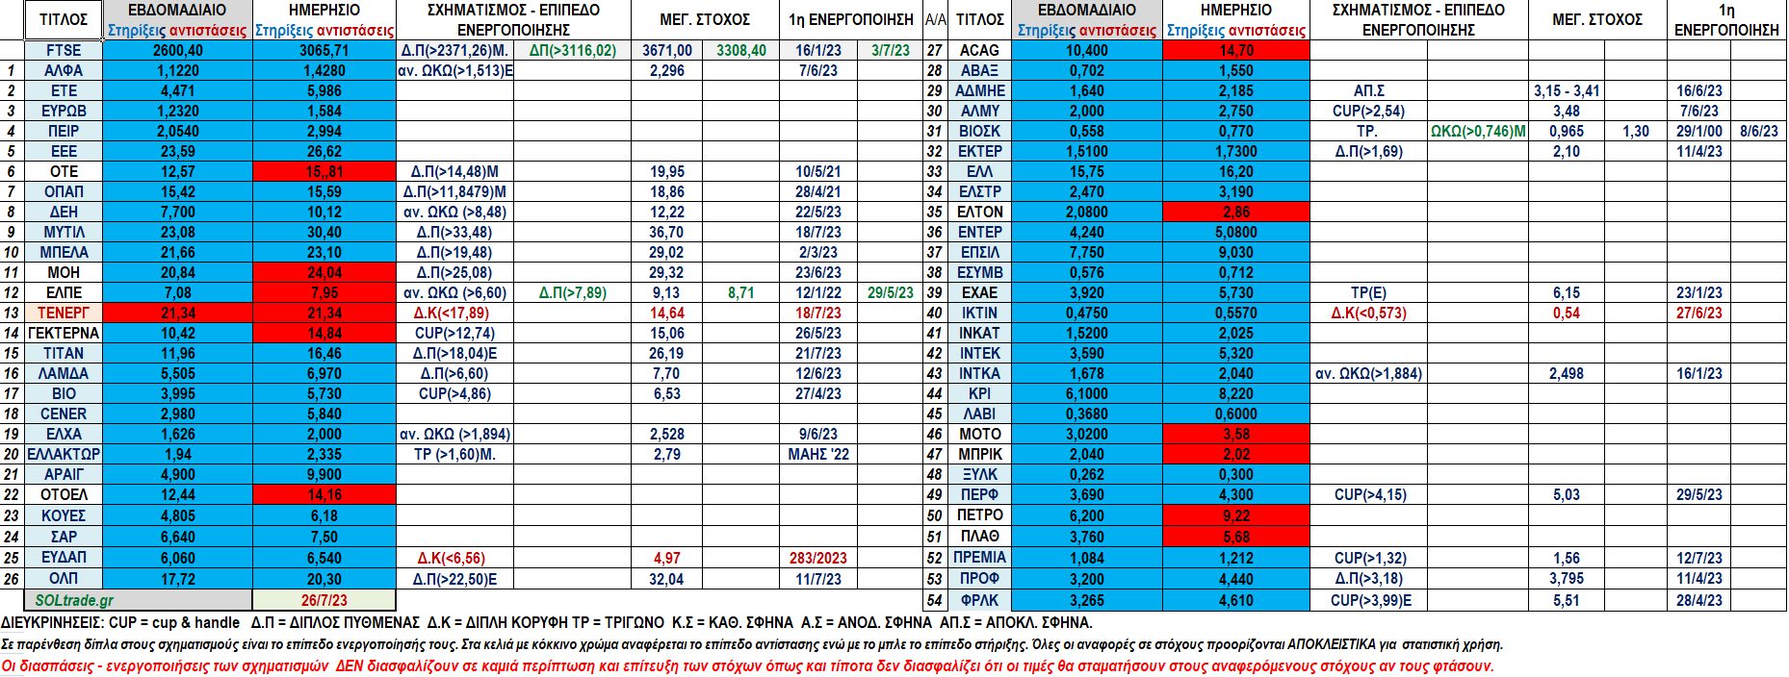
Task: Open the SOLtrade.gr cell
Action: pyautogui.click(x=139, y=600)
